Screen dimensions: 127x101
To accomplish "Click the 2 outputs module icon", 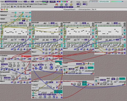I will tap(21, 7).
